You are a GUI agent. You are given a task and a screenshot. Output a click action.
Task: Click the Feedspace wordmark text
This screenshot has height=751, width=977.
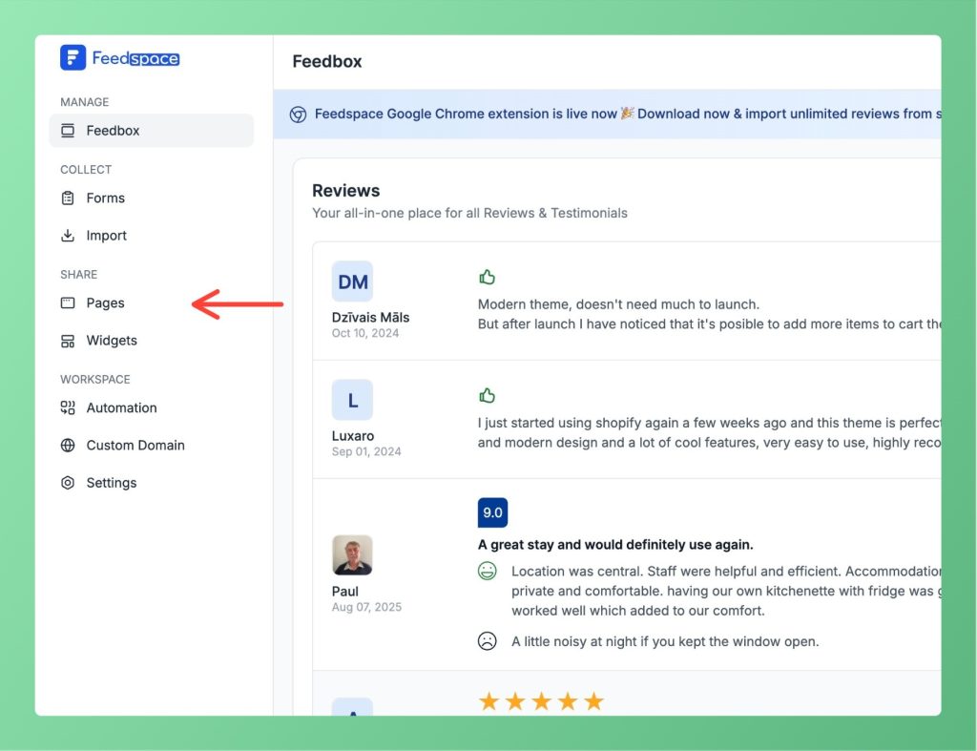pyautogui.click(x=135, y=58)
